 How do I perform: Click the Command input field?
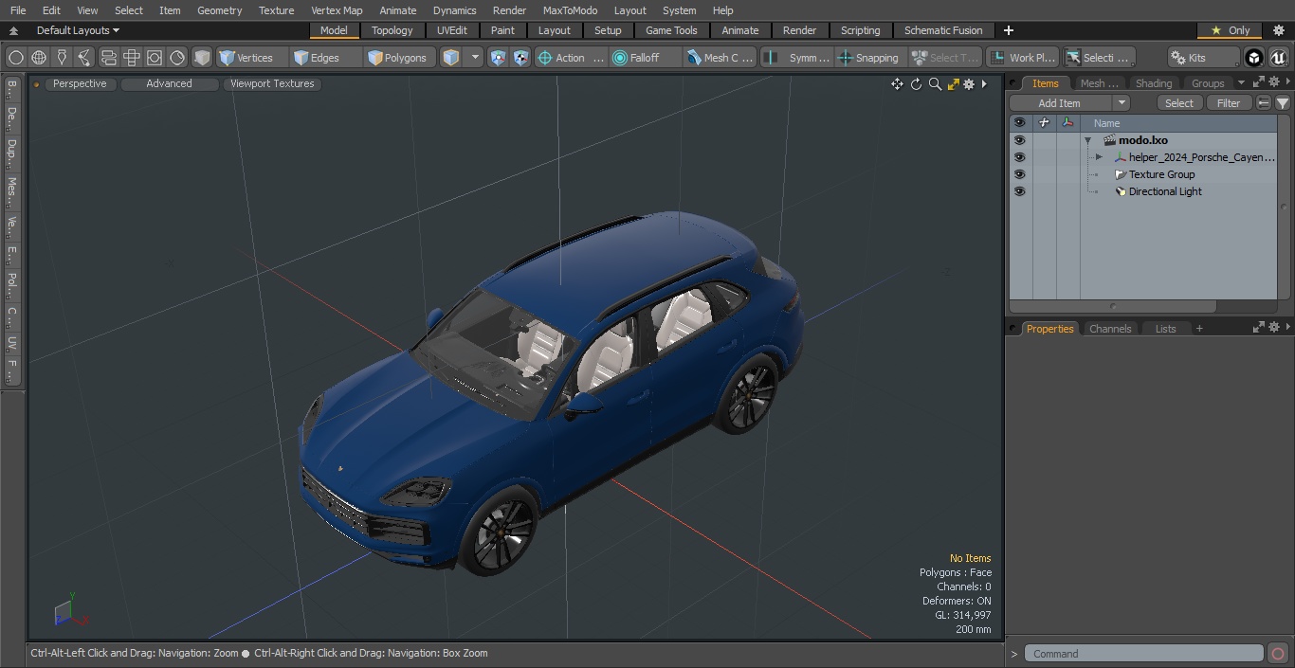[x=1144, y=654]
